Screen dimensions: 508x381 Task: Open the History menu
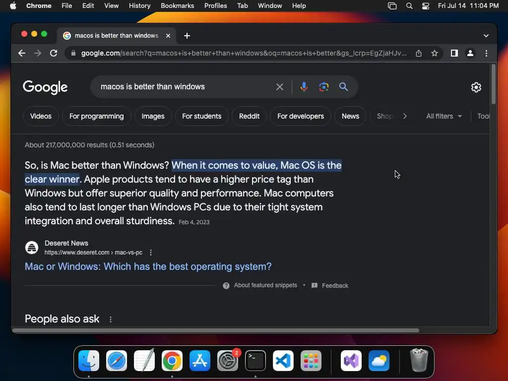139,6
